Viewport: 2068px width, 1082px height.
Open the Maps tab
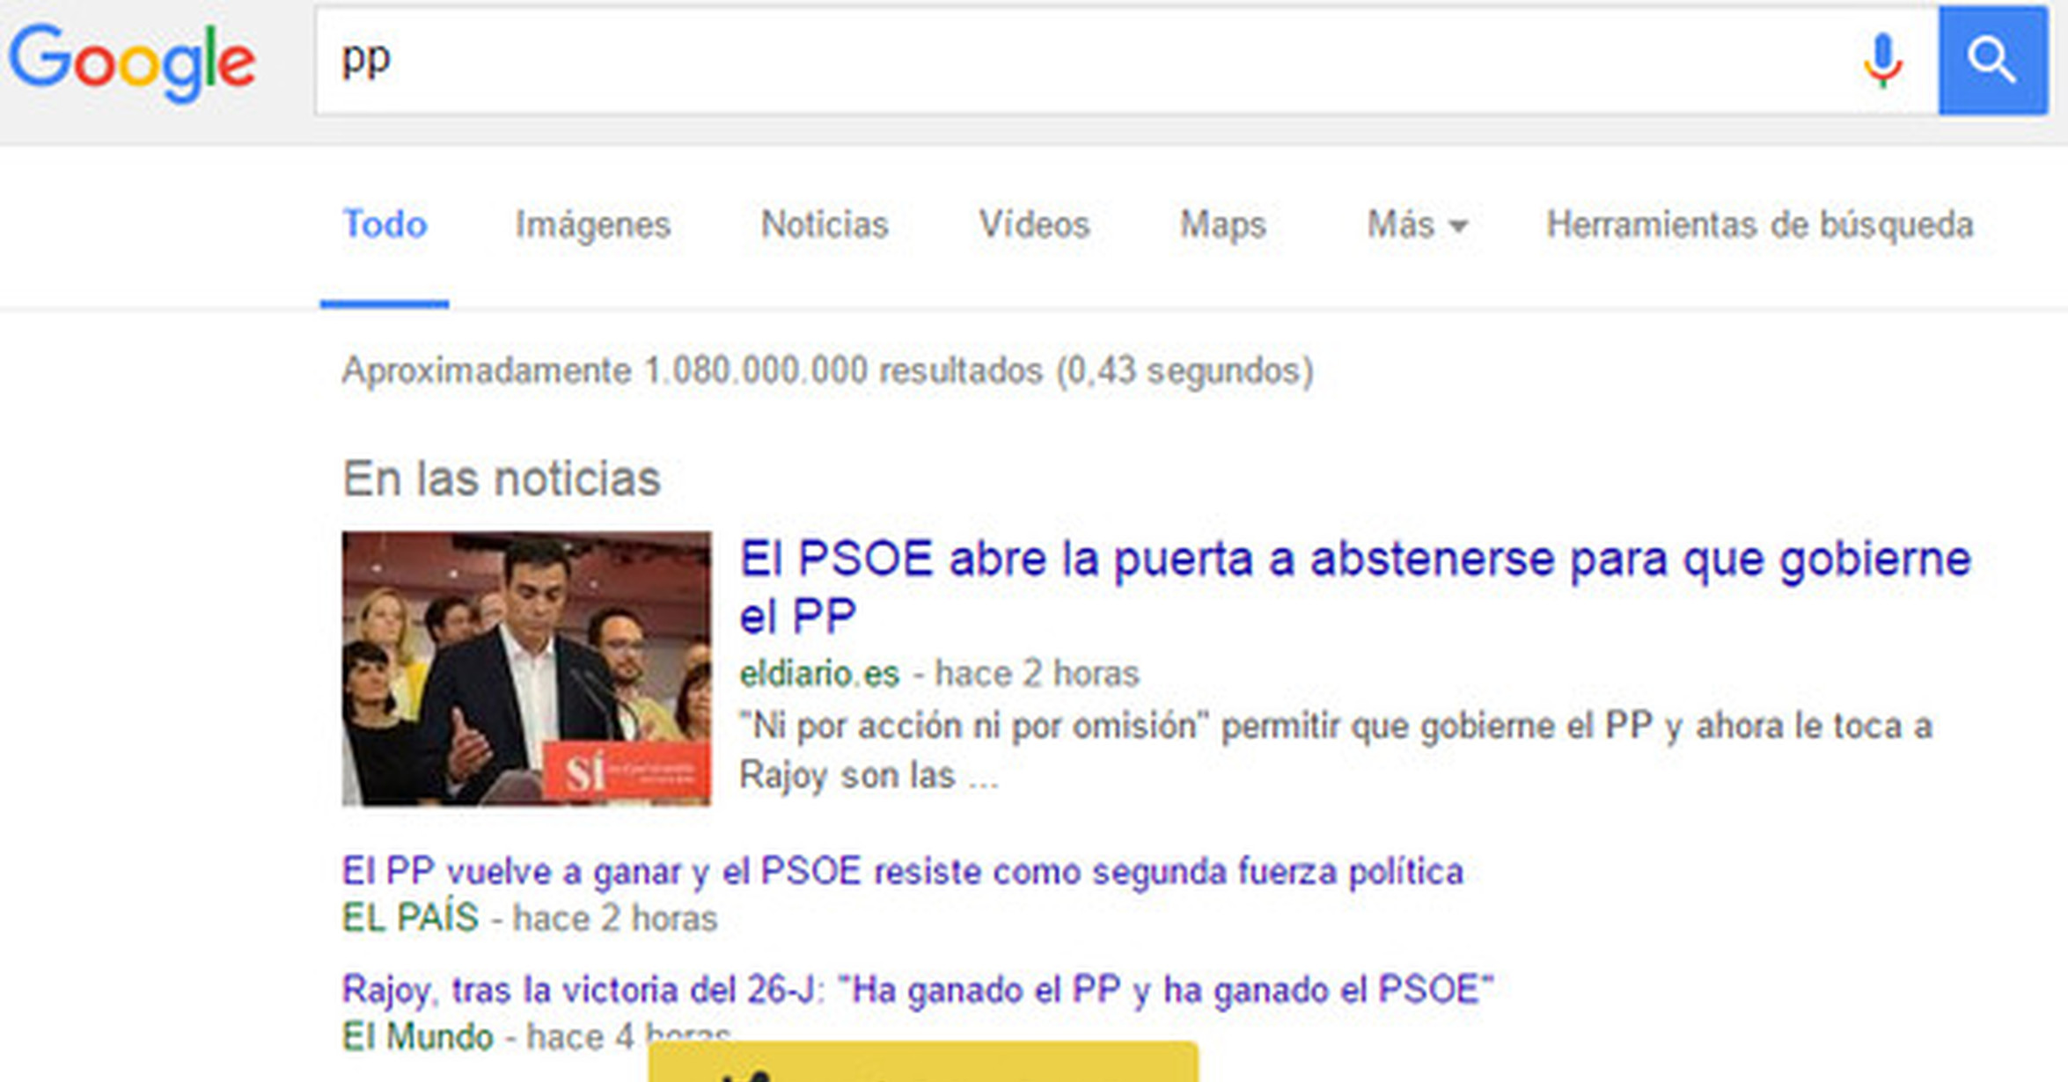pyautogui.click(x=1222, y=225)
